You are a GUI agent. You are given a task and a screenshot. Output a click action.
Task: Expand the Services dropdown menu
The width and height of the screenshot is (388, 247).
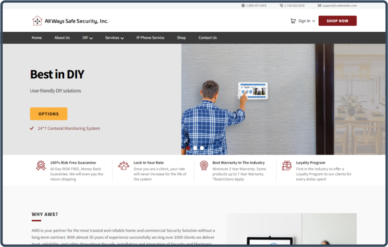(x=114, y=38)
